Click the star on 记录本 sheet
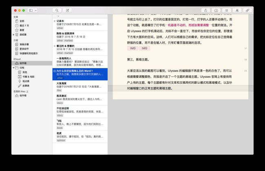The width and height of the screenshot is (265, 171). (x=55, y=21)
